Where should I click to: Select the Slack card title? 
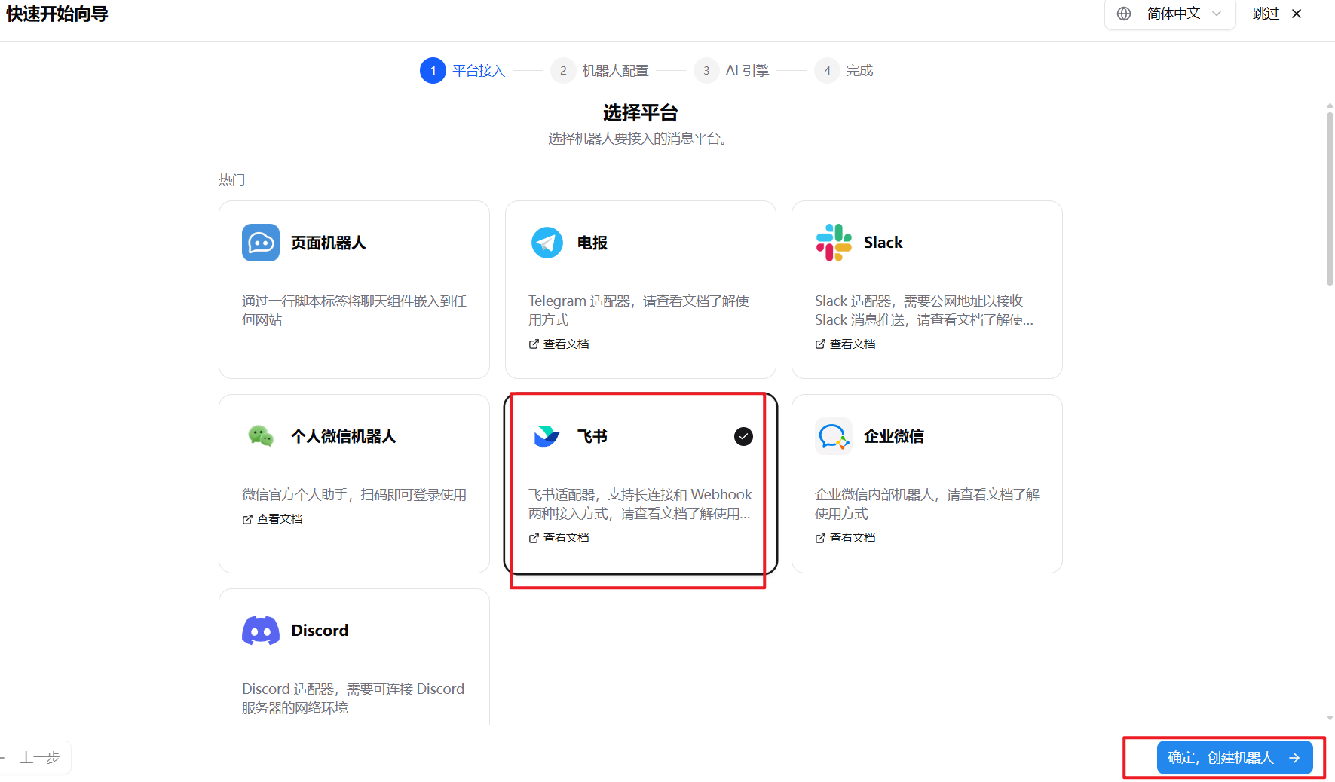point(883,243)
